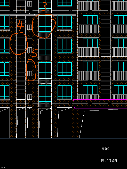Click the short green underline below the title
This screenshot has width=127, height=169.
coord(107,166)
